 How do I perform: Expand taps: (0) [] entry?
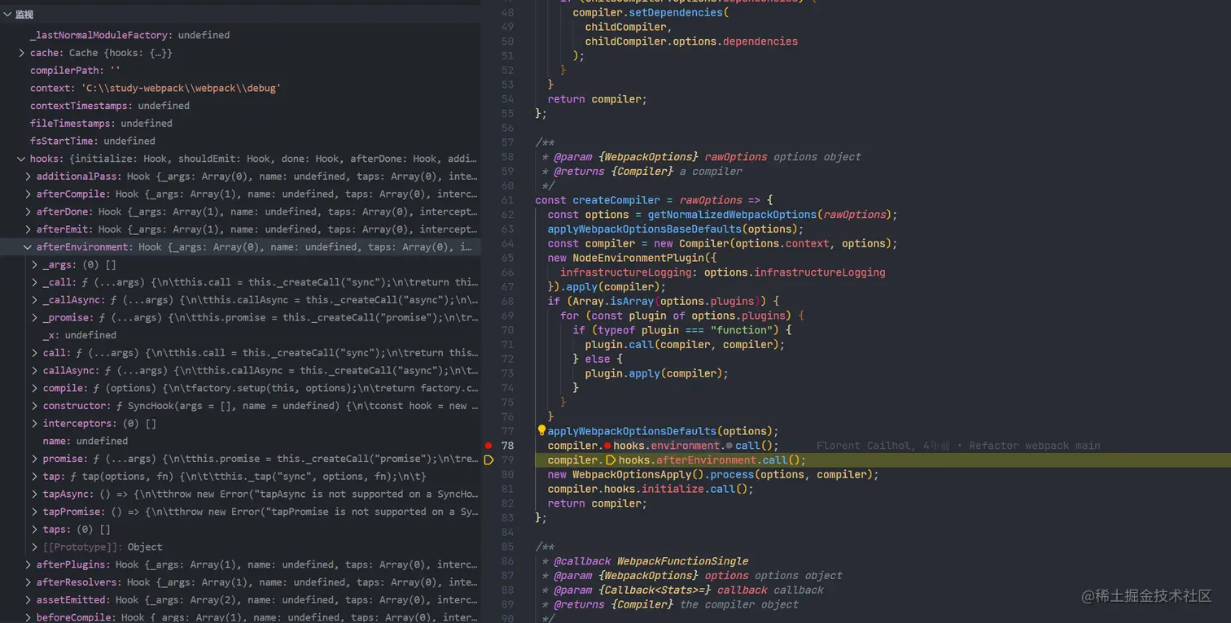click(x=35, y=529)
